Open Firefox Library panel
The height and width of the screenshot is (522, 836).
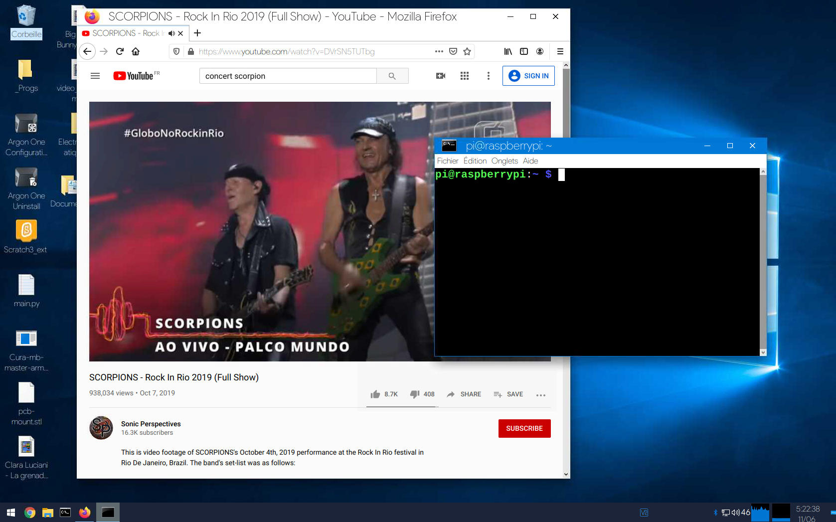click(x=508, y=51)
